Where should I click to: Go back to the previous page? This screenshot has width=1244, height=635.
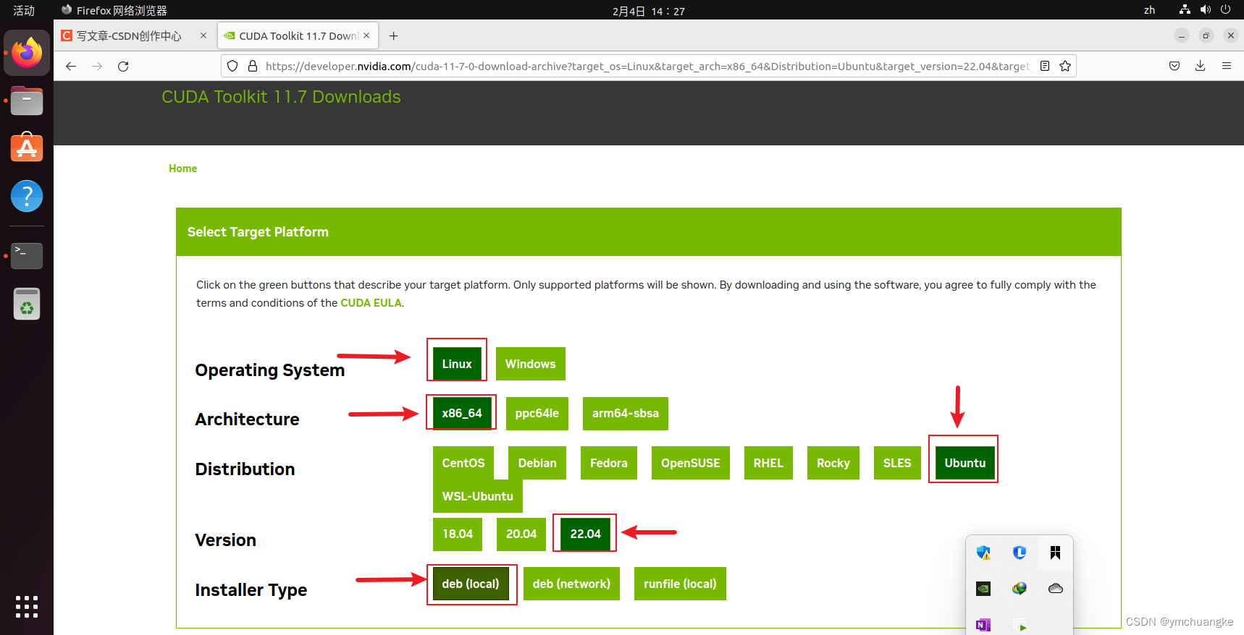71,66
